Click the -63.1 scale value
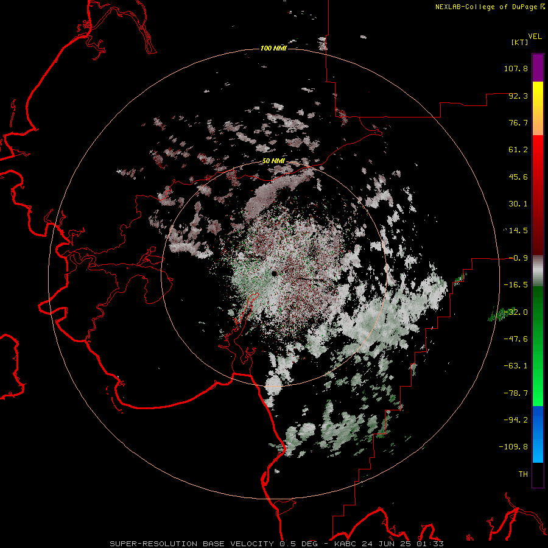548x548 pixels. (x=516, y=366)
